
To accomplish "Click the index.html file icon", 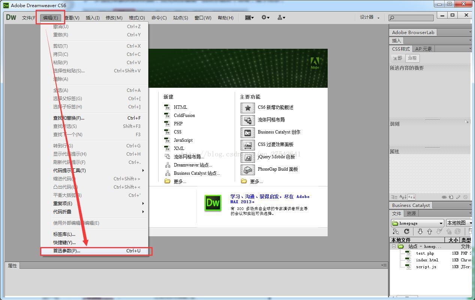I will (409, 260).
